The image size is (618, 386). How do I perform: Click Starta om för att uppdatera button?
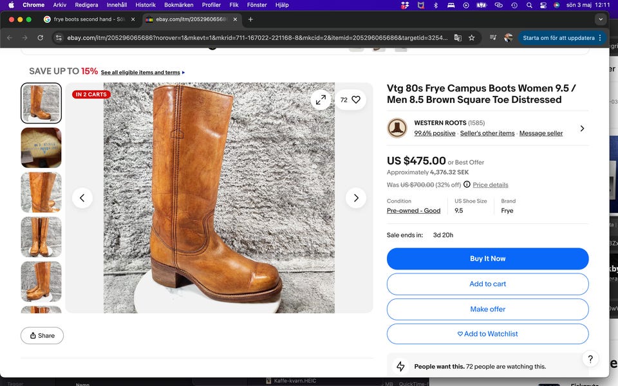[x=559, y=38]
